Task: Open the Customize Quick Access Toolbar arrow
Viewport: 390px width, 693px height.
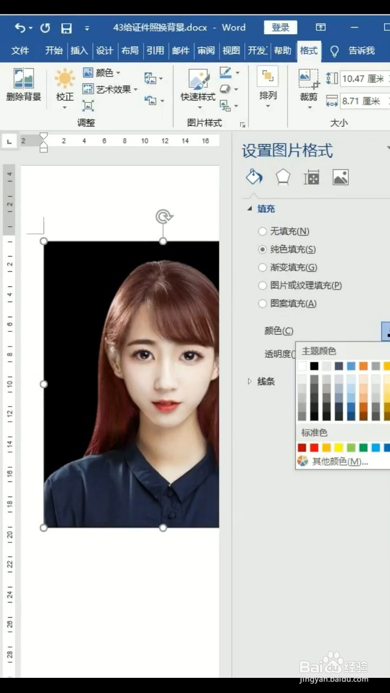Action: tap(87, 28)
